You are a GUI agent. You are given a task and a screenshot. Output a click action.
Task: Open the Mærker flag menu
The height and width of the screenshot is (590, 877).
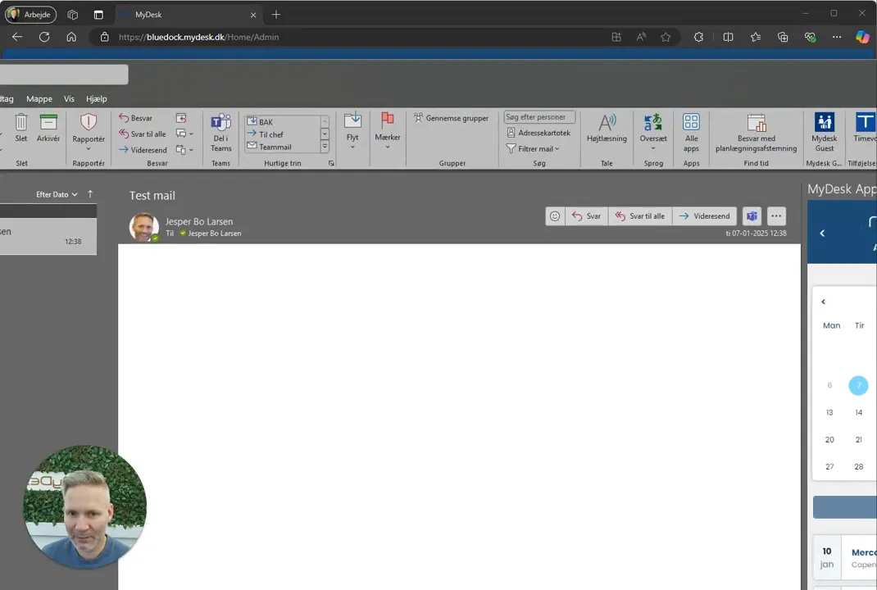pyautogui.click(x=387, y=130)
